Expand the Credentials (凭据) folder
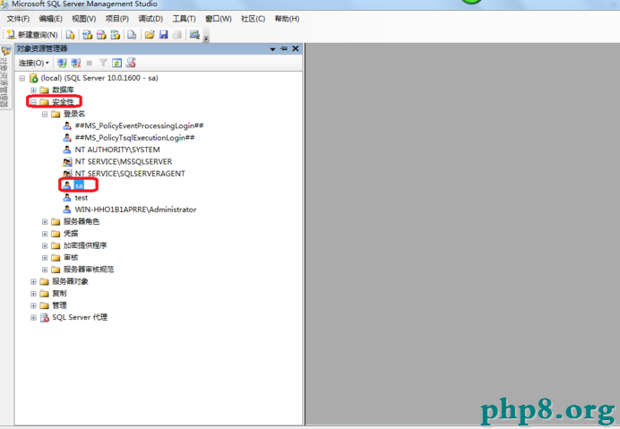Screen dimensions: 620x429 [45, 234]
